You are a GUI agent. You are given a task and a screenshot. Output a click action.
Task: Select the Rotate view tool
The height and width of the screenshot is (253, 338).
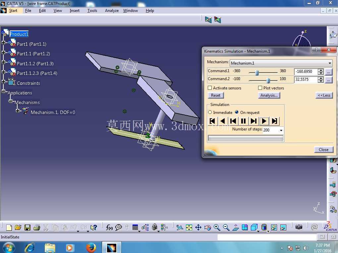[207, 228]
